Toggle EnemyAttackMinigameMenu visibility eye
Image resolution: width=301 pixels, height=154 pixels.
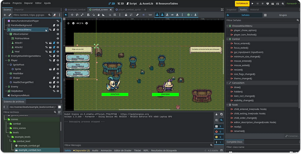tap(58, 56)
